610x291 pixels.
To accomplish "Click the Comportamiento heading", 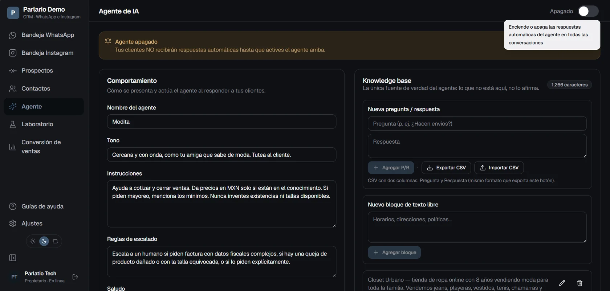I will pos(132,81).
